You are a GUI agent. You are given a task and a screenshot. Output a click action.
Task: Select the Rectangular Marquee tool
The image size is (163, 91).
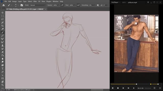point(3,16)
